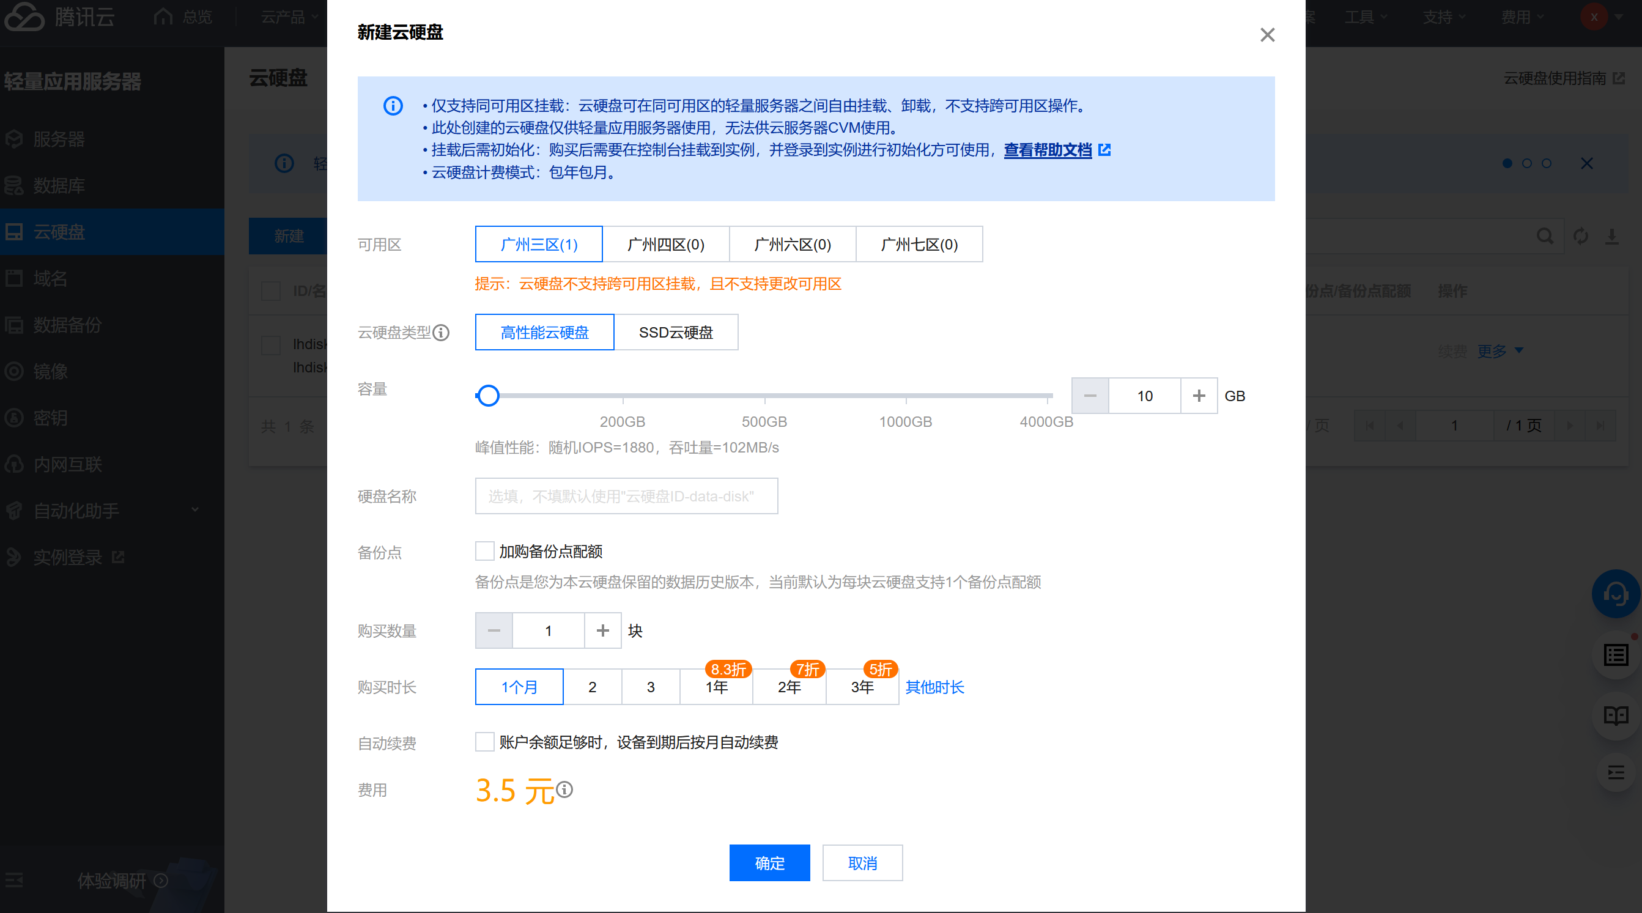Select availability zone 广州三区(1)
This screenshot has height=913, width=1642.
coord(539,244)
